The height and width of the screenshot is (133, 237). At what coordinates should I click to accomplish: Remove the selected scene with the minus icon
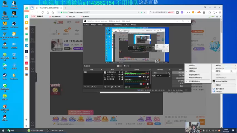point(88,87)
